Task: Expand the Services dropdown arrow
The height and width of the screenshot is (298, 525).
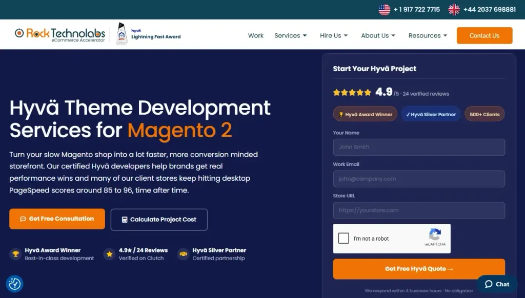Action: [x=305, y=35]
